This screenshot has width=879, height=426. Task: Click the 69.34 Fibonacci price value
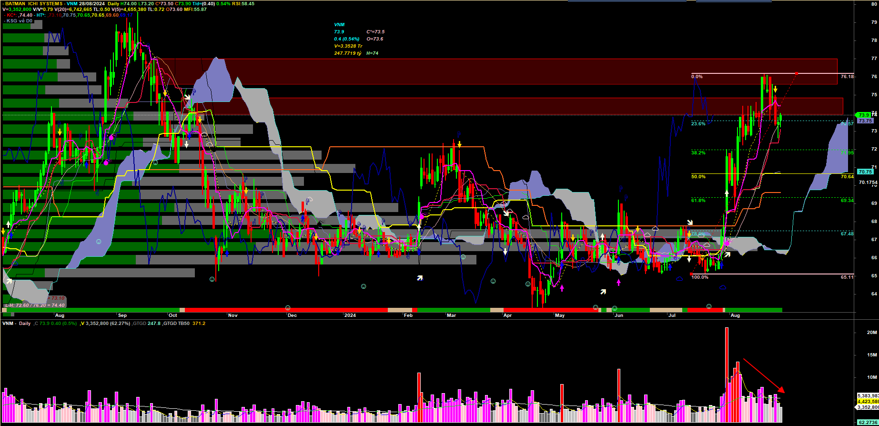[x=847, y=201]
